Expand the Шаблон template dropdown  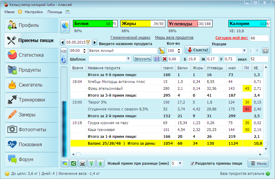tap(129, 59)
